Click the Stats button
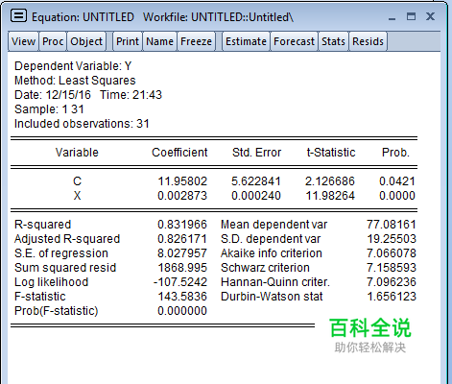This screenshot has width=452, height=384. tap(333, 41)
